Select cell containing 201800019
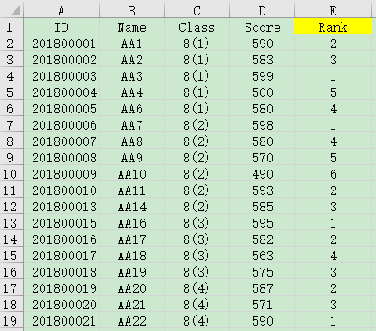The image size is (376, 331). coord(62,288)
